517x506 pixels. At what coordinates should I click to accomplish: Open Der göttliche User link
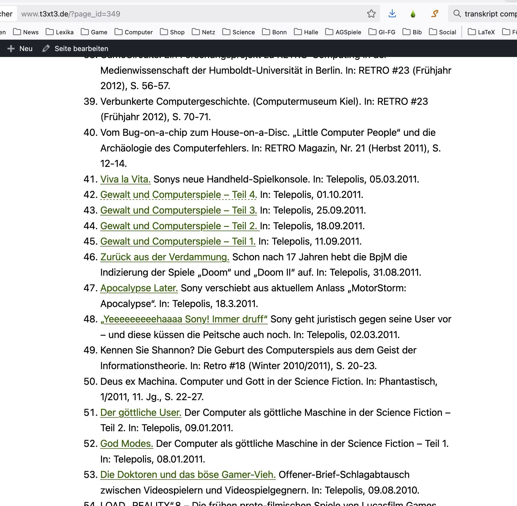pyautogui.click(x=141, y=413)
